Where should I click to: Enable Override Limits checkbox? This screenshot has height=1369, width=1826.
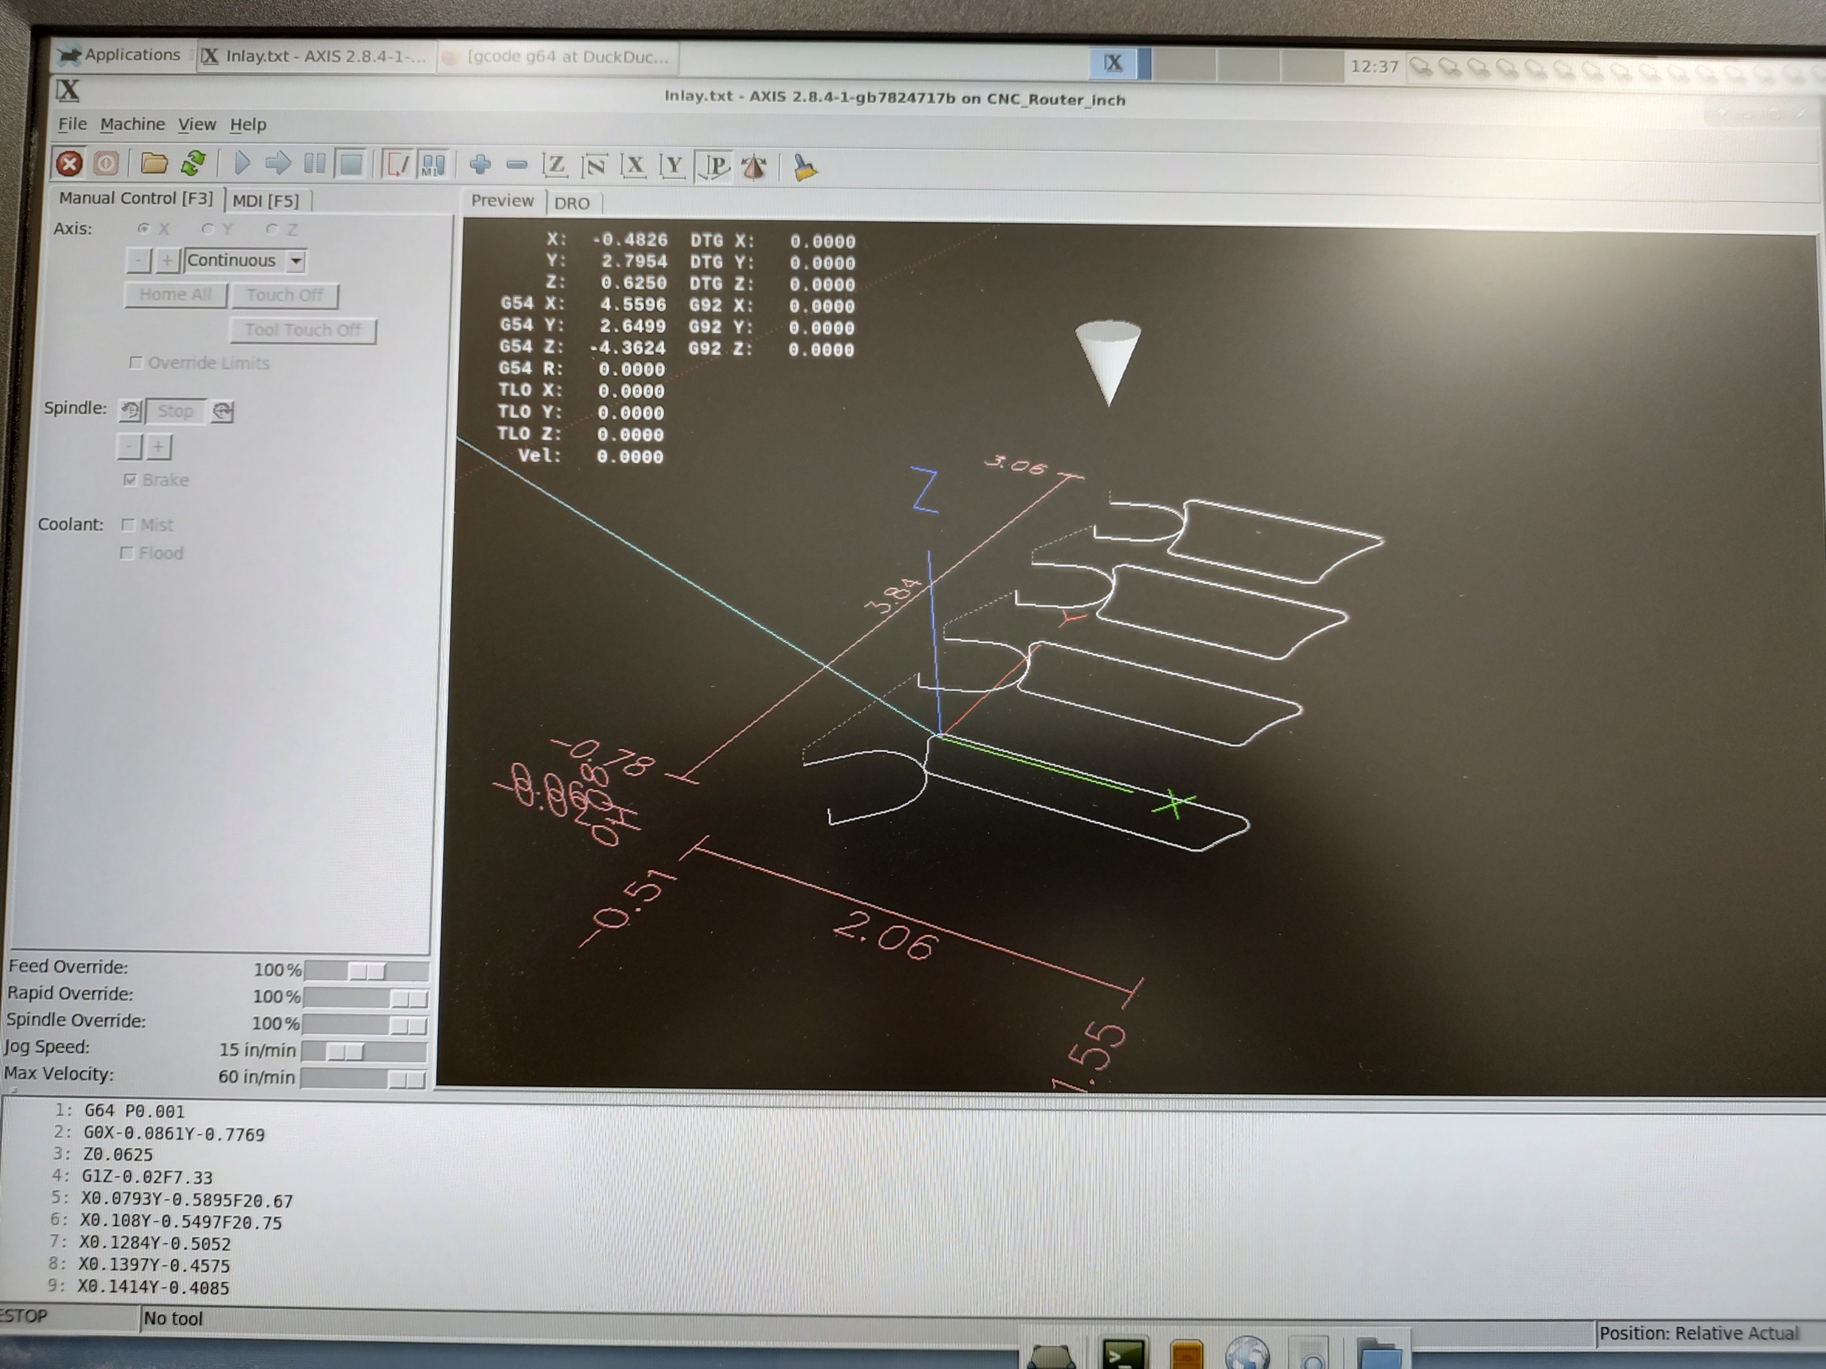pos(136,362)
